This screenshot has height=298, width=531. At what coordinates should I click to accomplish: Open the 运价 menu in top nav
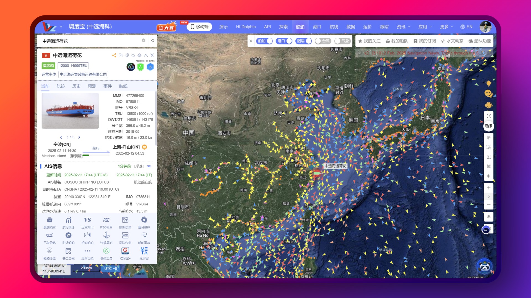click(x=368, y=27)
